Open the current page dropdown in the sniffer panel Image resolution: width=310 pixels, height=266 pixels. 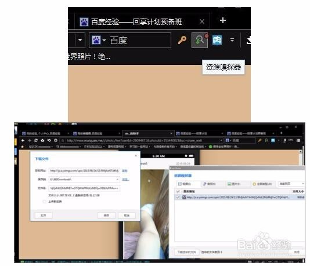[291, 184]
